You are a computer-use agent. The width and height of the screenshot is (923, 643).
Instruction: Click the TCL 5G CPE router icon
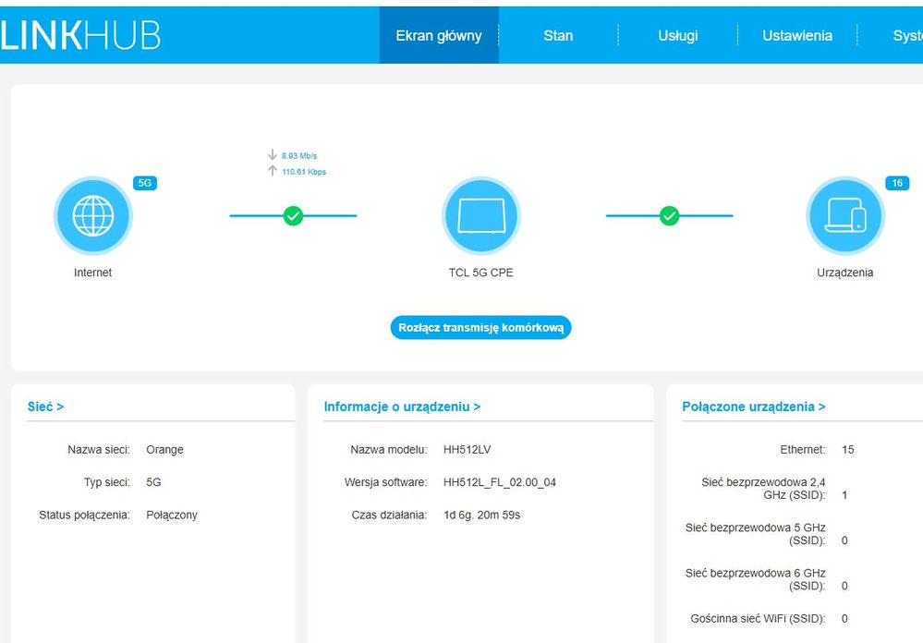480,216
